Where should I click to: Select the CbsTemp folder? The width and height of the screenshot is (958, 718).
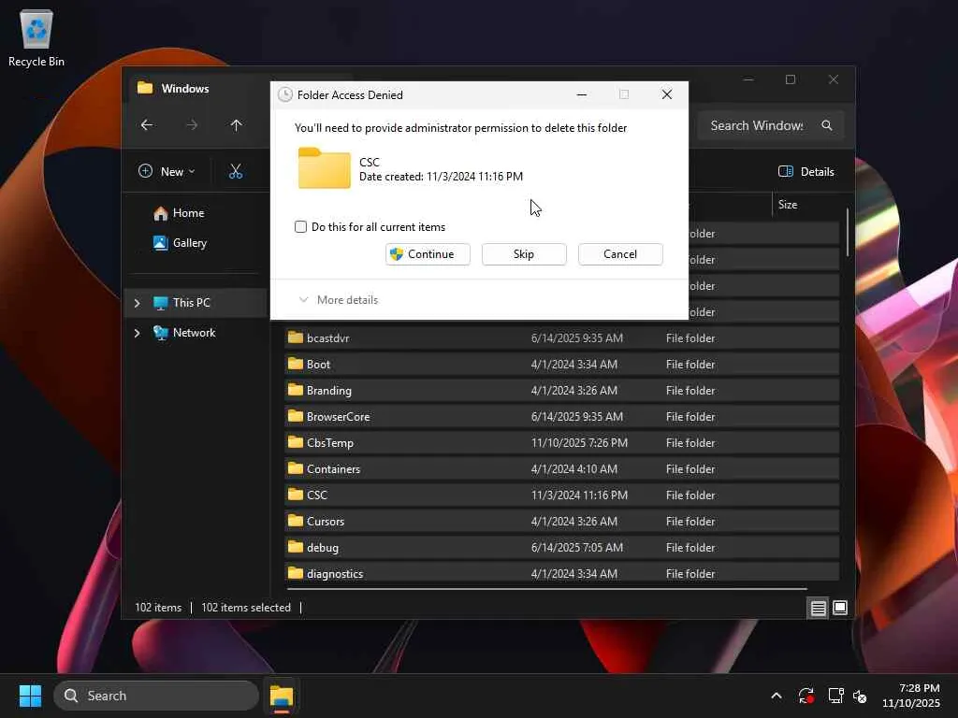click(x=562, y=443)
